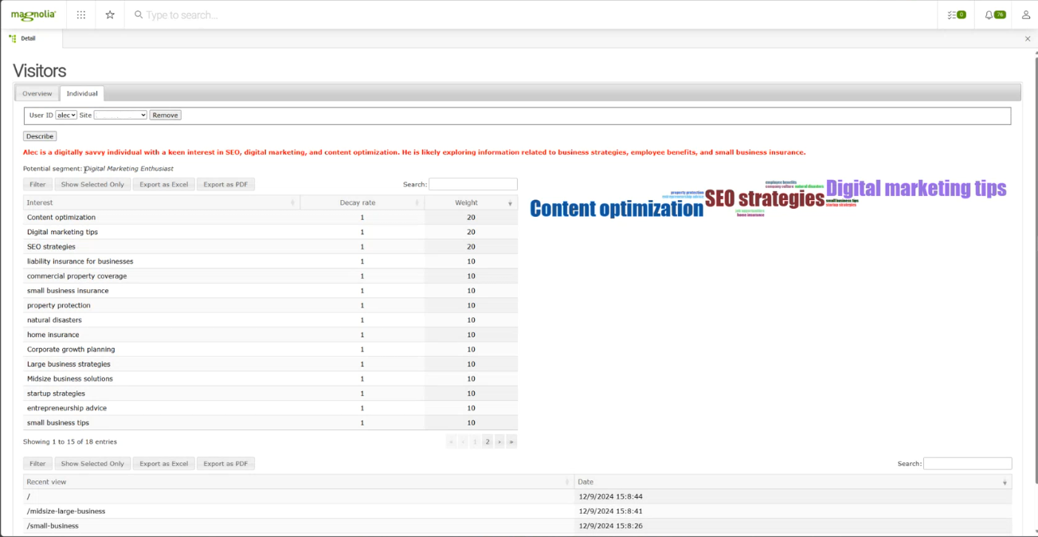1038x537 pixels.
Task: Sort table by Weight column
Action: (471, 203)
